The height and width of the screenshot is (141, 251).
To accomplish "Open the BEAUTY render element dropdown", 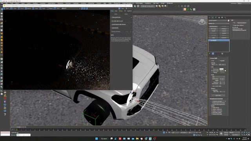I will pyautogui.click(x=71, y=9).
